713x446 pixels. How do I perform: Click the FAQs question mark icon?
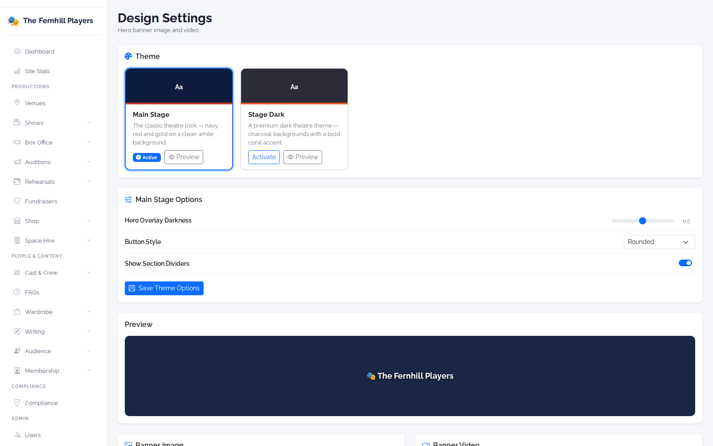click(x=17, y=292)
